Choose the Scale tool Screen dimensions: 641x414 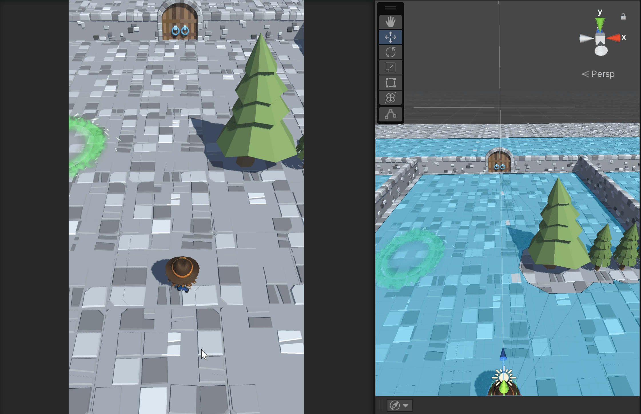pyautogui.click(x=390, y=68)
